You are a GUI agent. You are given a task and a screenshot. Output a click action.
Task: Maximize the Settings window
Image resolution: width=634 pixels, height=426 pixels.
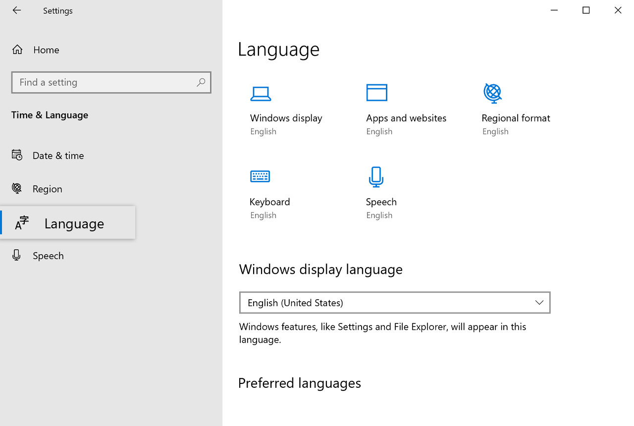pyautogui.click(x=586, y=10)
